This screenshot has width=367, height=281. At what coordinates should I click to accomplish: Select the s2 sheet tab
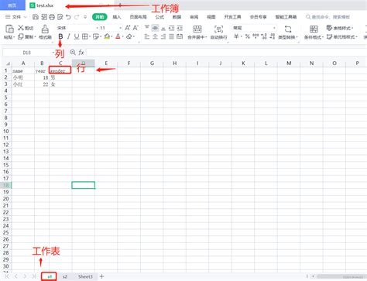(x=65, y=276)
